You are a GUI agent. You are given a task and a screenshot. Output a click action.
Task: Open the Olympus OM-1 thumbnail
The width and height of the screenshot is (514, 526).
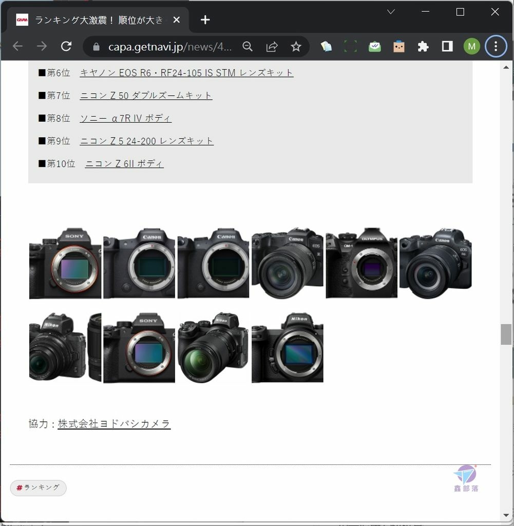tap(361, 262)
